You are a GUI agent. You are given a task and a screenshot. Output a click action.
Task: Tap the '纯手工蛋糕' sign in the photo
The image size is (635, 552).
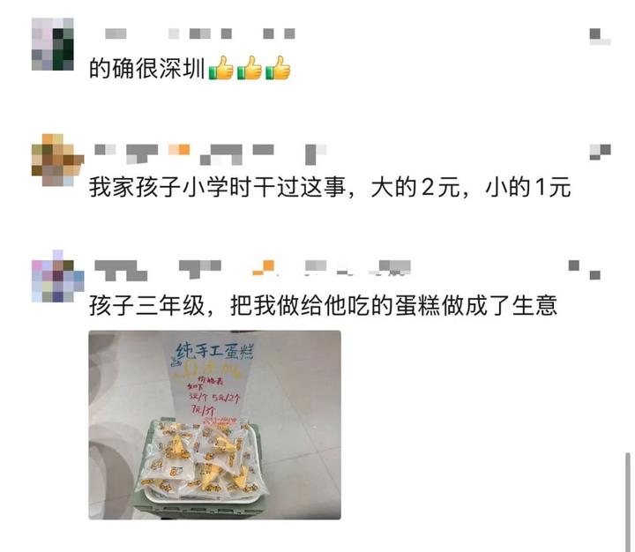(214, 351)
